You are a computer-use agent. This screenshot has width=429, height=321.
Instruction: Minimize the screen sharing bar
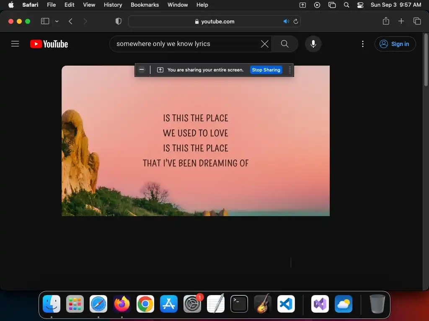142,70
